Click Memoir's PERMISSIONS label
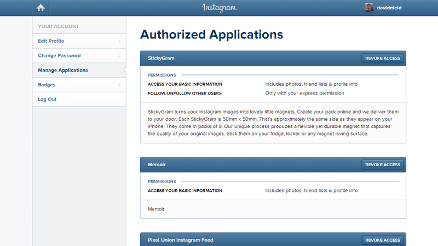Image resolution: width=438 pixels, height=246 pixels. click(162, 181)
